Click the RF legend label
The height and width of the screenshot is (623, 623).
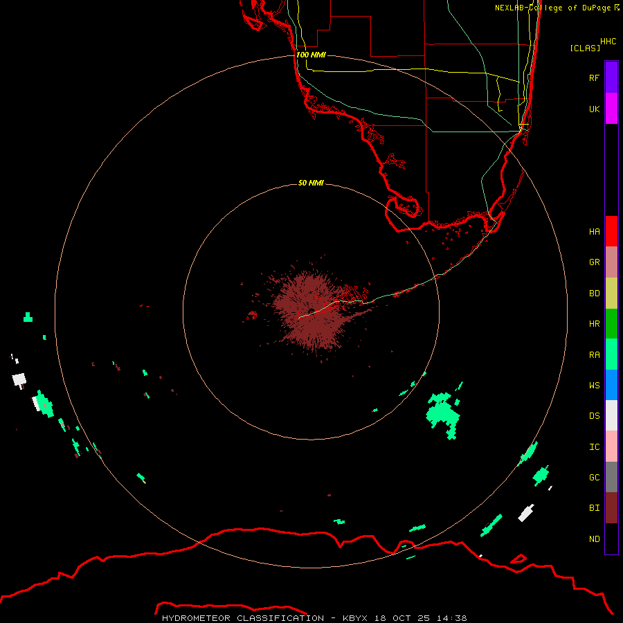pyautogui.click(x=594, y=78)
